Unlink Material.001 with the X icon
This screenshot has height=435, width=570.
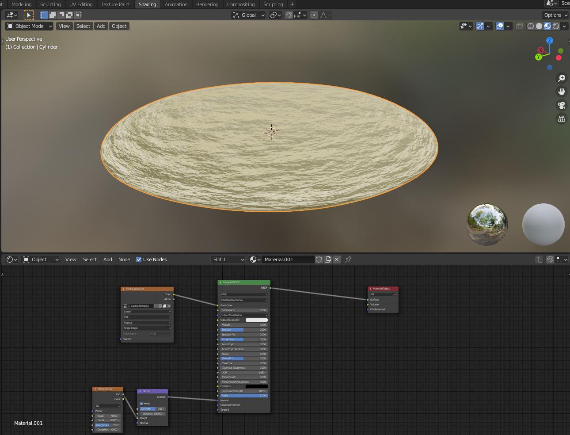coord(337,259)
